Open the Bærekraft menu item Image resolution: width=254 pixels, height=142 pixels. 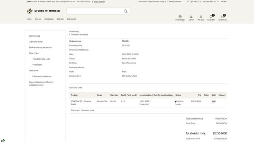pyautogui.click(x=71, y=19)
